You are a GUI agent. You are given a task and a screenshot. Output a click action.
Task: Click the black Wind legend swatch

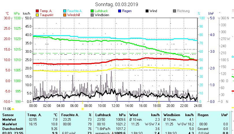[x=147, y=11]
